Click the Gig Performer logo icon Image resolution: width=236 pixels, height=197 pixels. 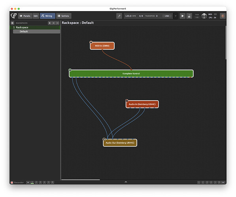(x=14, y=16)
